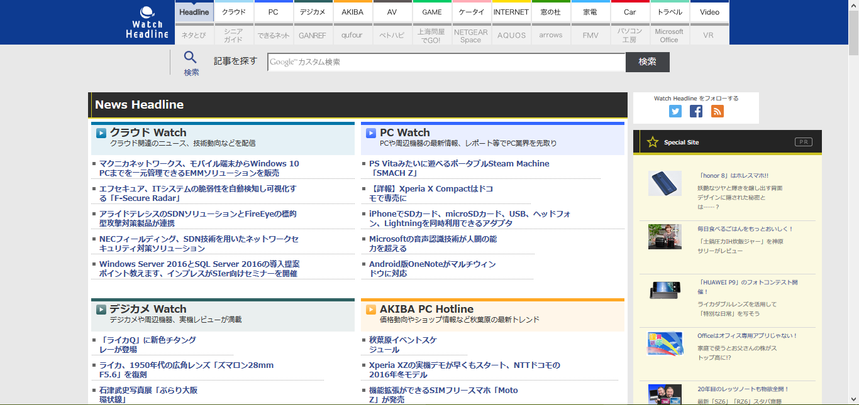Click the magnifier search icon

(x=191, y=58)
